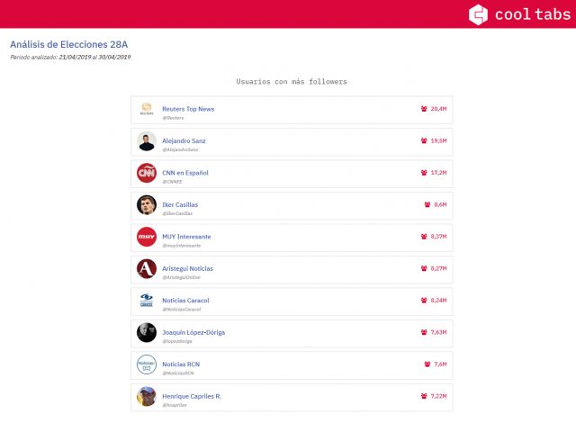576x423 pixels.
Task: Click the 19,5M follower count
Action: tap(438, 140)
